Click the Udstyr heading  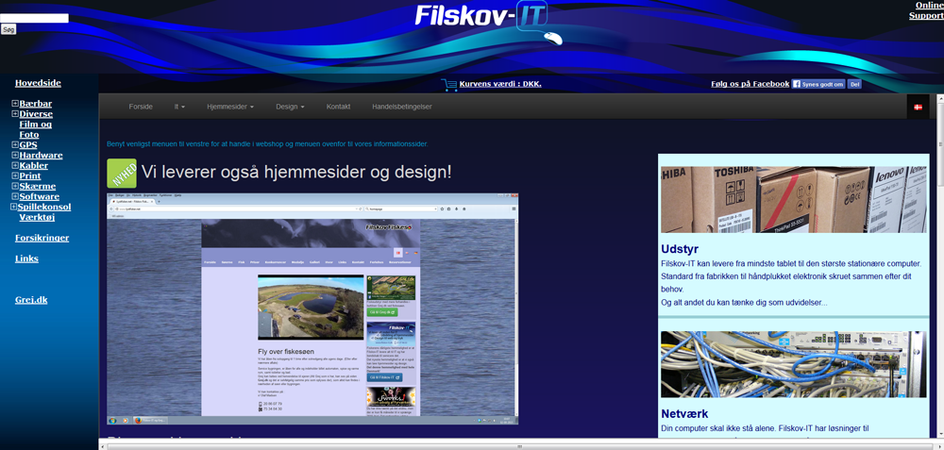[x=680, y=249]
